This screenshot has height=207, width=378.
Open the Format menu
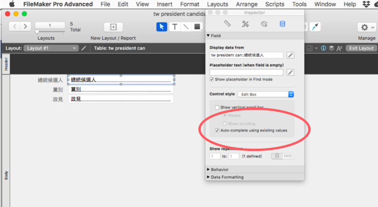tap(190, 4)
